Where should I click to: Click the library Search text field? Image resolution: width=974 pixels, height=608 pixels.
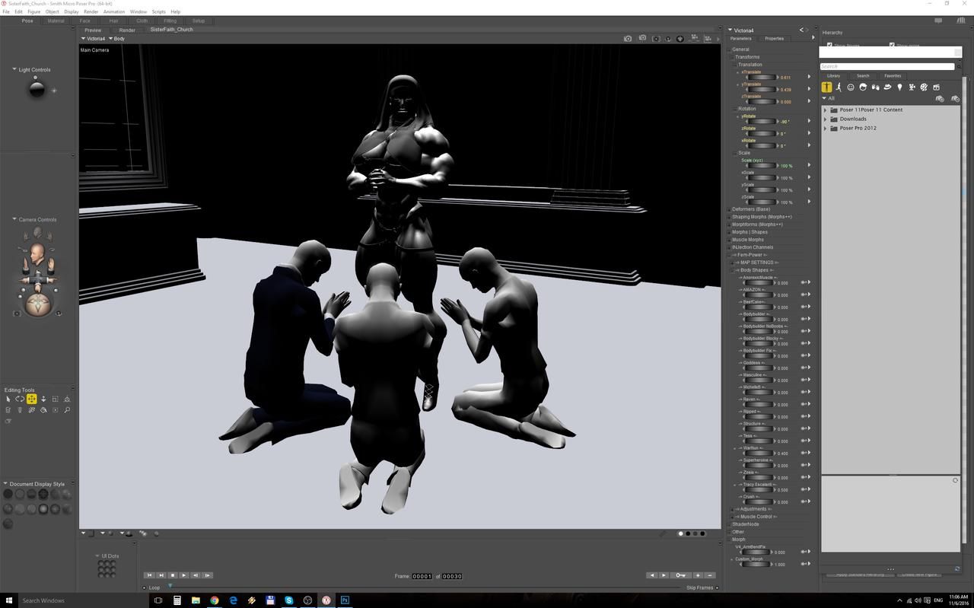coord(886,66)
